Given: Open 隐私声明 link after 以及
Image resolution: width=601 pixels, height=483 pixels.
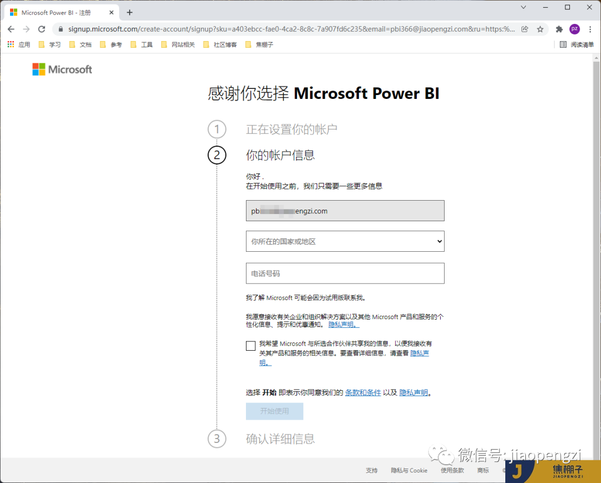Looking at the screenshot, I should click(x=413, y=392).
